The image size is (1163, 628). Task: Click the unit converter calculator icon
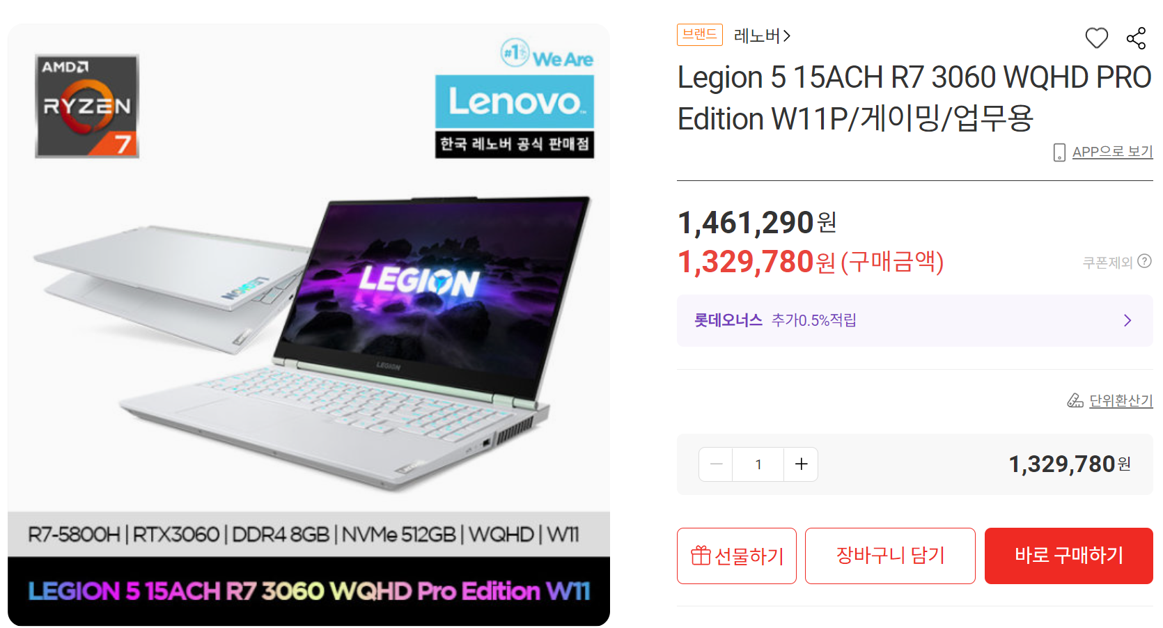coord(1075,400)
